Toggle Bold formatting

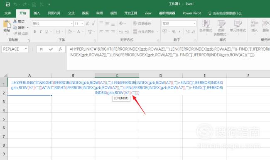(35, 32)
